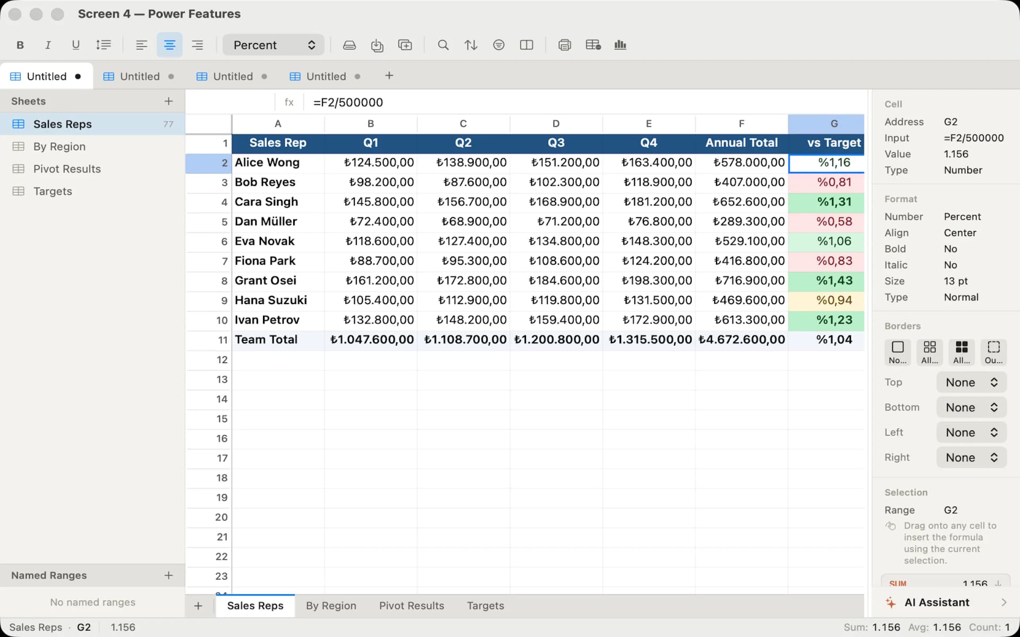The width and height of the screenshot is (1020, 637).
Task: Switch to the bottom Pivot Results tab
Action: pos(412,606)
